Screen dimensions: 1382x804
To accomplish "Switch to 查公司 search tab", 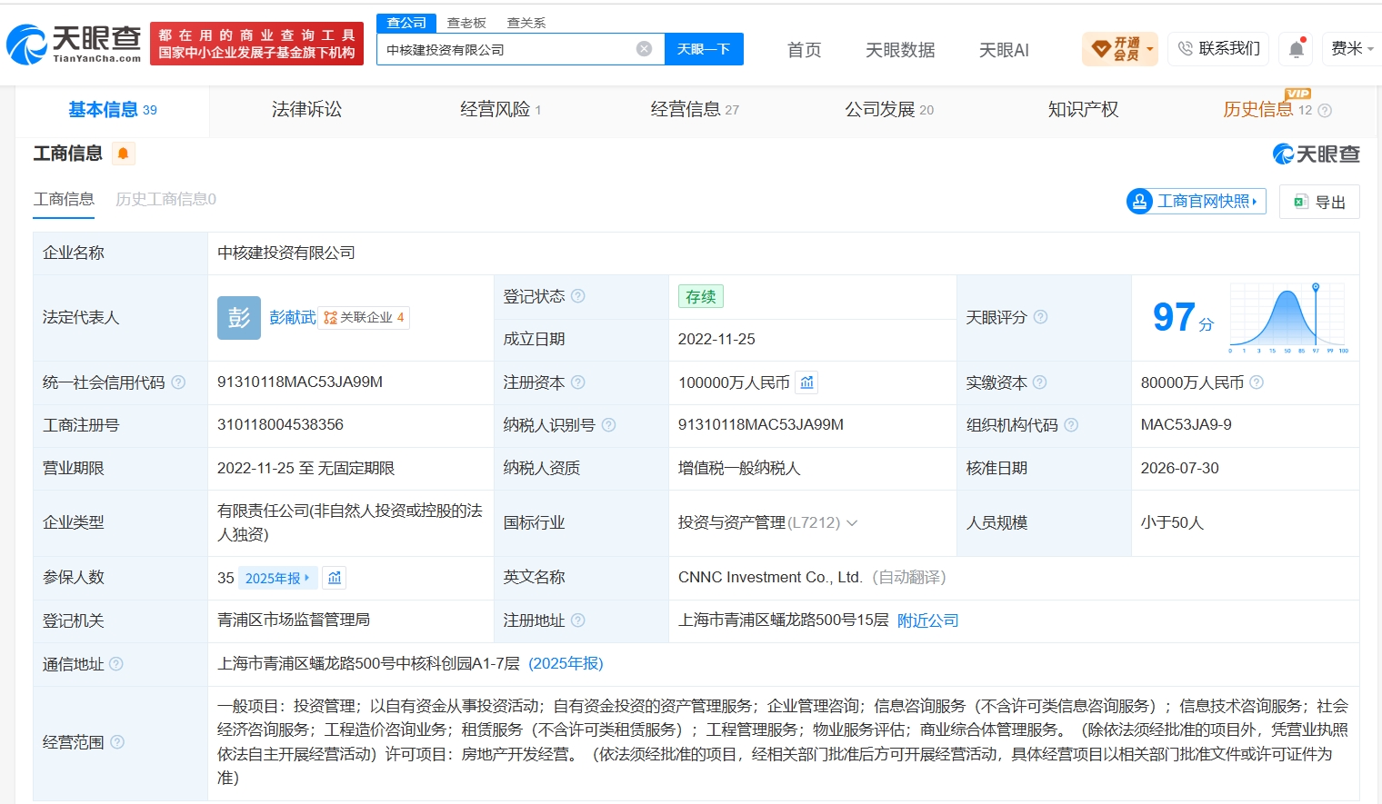I will [x=406, y=23].
